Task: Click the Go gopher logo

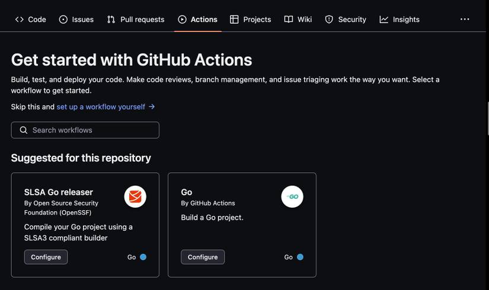Action: tap(292, 196)
